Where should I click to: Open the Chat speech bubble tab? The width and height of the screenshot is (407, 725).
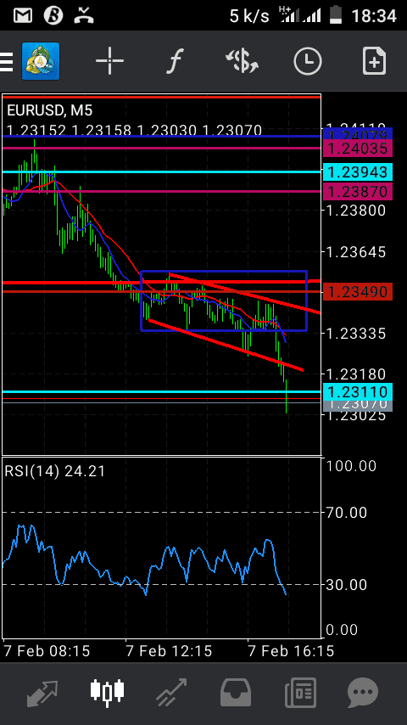click(x=363, y=693)
